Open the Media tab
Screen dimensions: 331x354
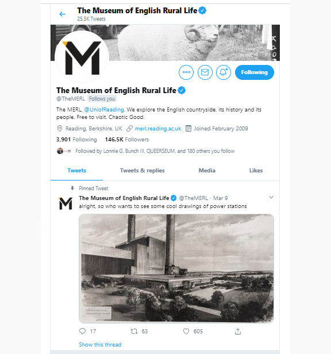tap(207, 171)
